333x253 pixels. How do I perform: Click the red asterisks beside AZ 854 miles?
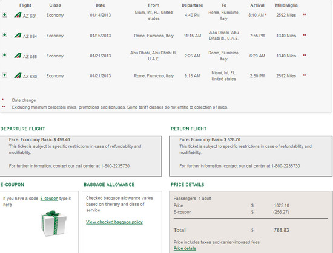point(305,35)
